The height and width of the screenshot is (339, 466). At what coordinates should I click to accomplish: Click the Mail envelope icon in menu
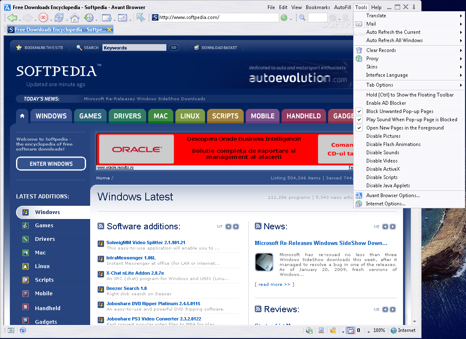(x=359, y=24)
